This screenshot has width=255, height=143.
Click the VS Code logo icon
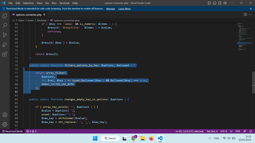[4, 3]
